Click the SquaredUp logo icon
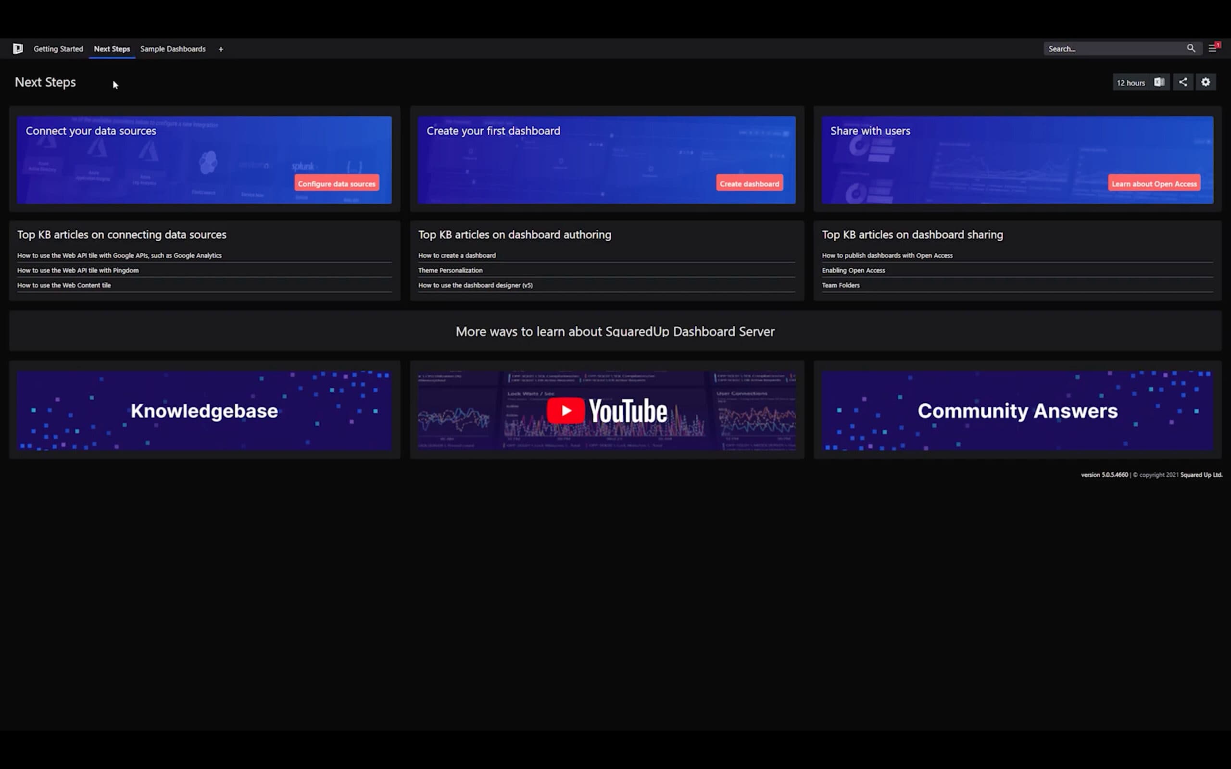Viewport: 1231px width, 769px height. (18, 49)
